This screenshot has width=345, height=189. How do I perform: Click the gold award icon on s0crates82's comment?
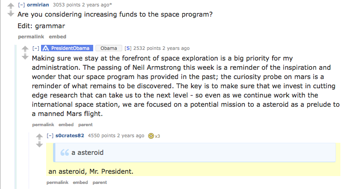click(150, 136)
